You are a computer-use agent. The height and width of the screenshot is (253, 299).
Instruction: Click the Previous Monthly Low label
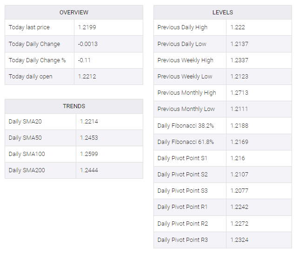coord(186,109)
